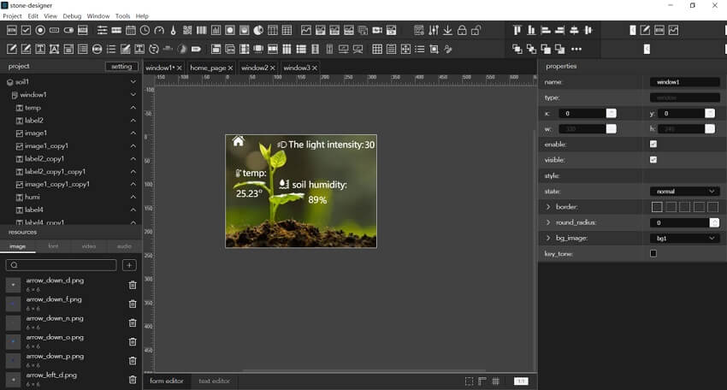727x390 pixels.
Task: Click the project setting button
Action: coord(121,67)
